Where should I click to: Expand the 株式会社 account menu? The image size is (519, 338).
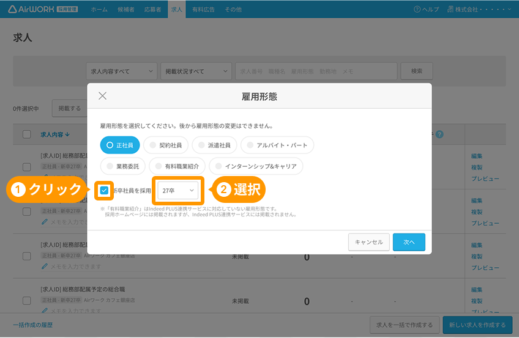point(479,9)
